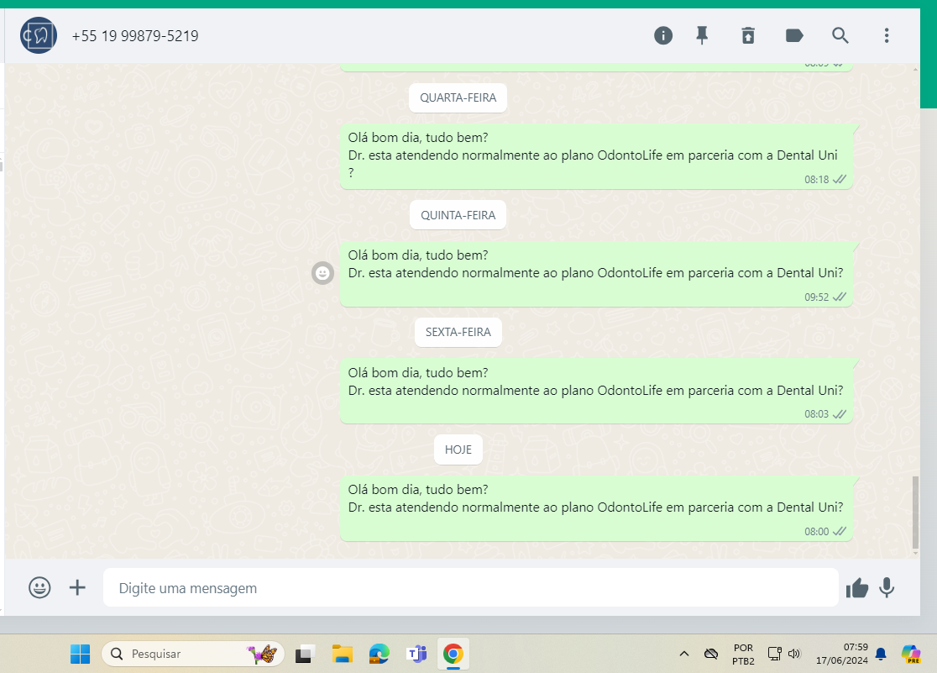Click the contact profile picture
The image size is (937, 673).
[39, 36]
